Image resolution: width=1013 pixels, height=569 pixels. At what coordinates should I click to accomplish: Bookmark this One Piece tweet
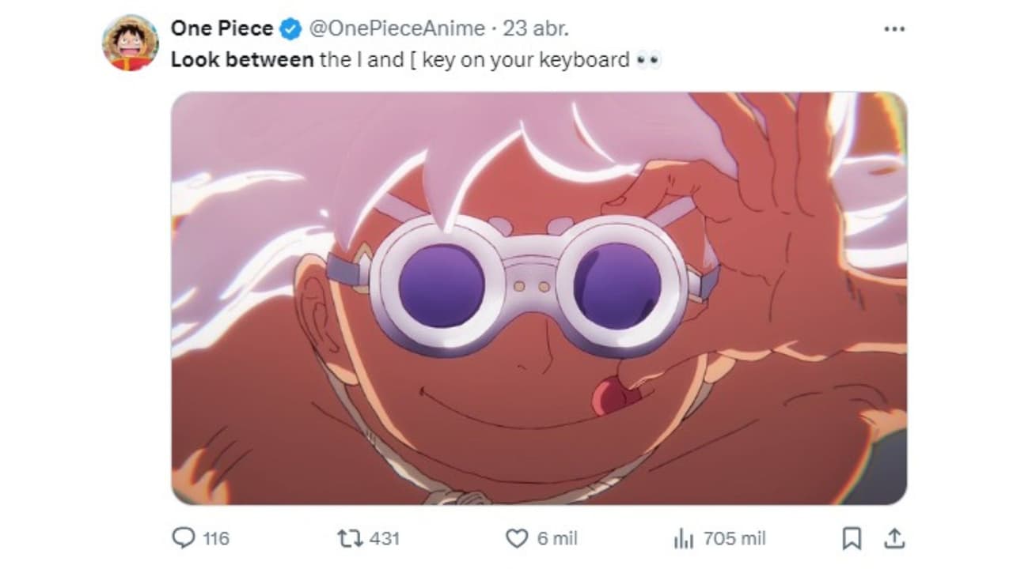point(852,538)
